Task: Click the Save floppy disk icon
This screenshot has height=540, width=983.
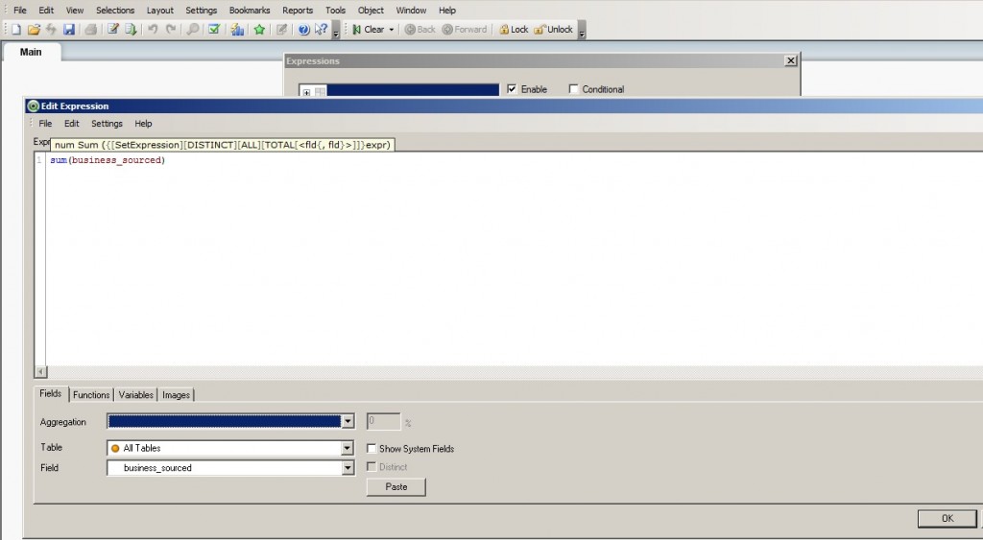Action: [69, 30]
